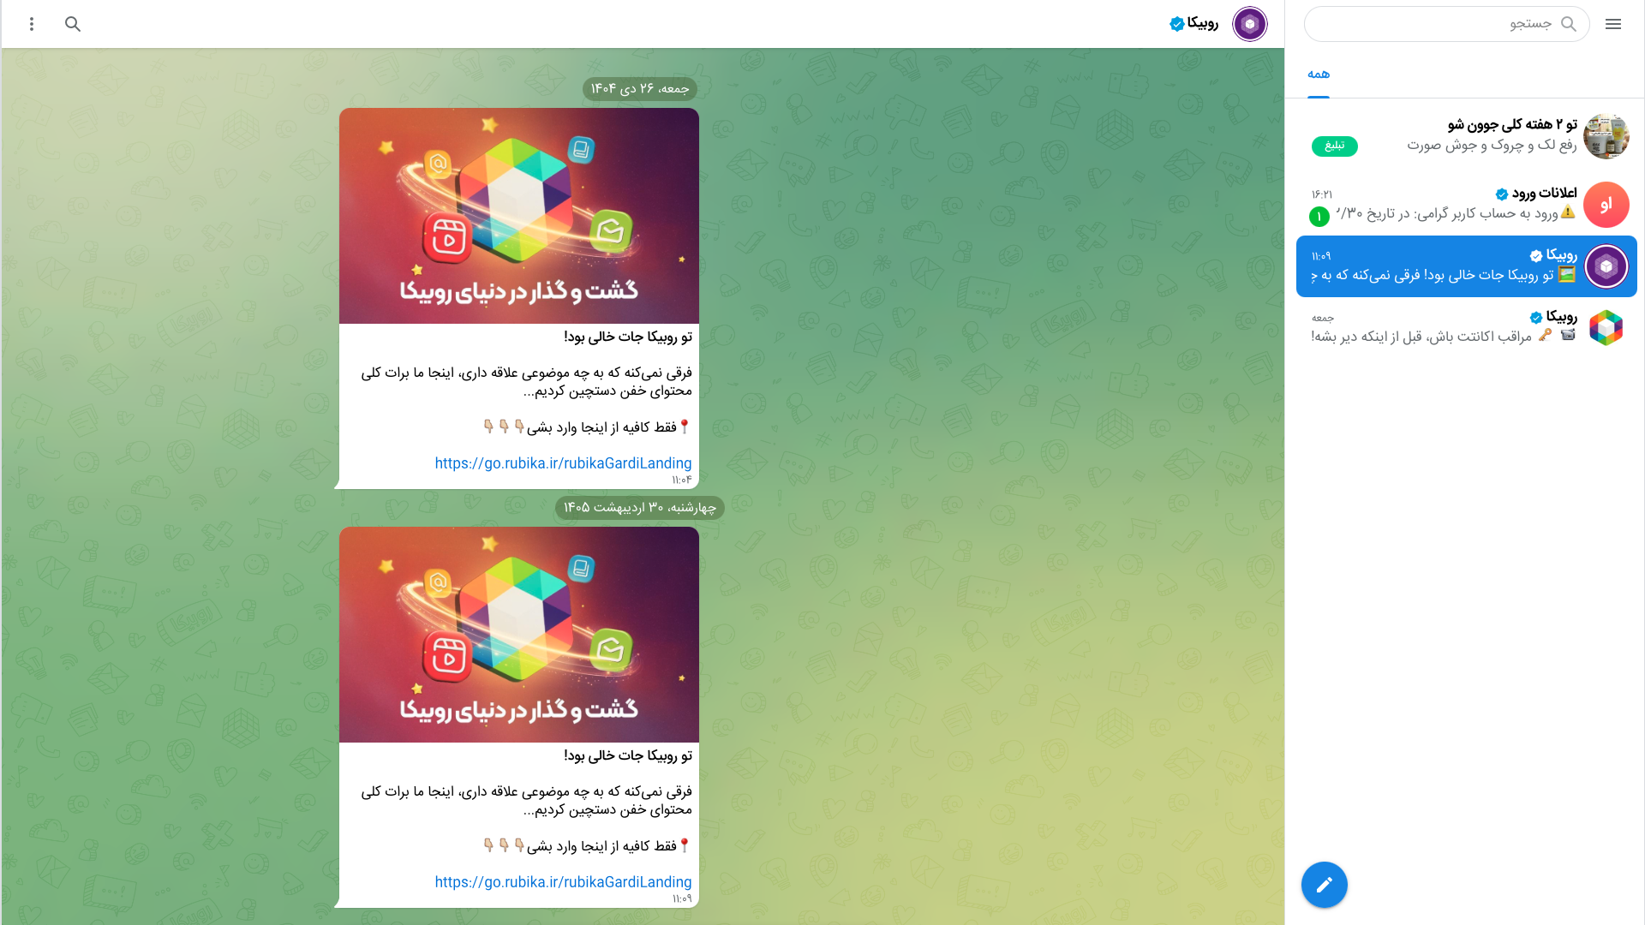Click the 16:21 timestamp on اعلانات ورود
The image size is (1645, 925).
pos(1322,194)
